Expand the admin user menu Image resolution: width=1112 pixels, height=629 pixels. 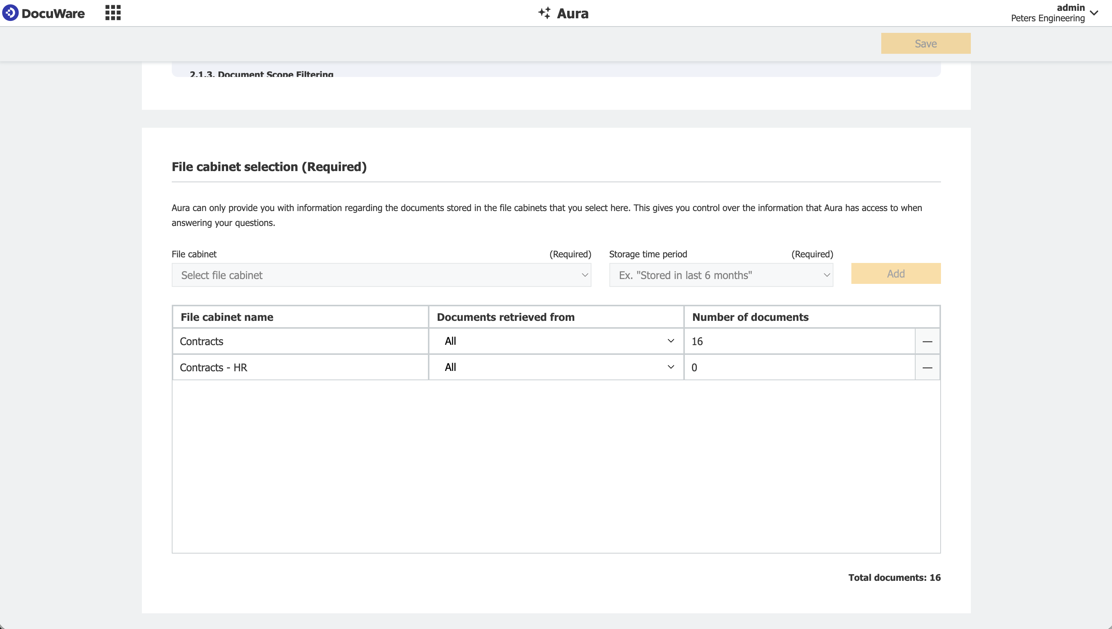(1094, 13)
